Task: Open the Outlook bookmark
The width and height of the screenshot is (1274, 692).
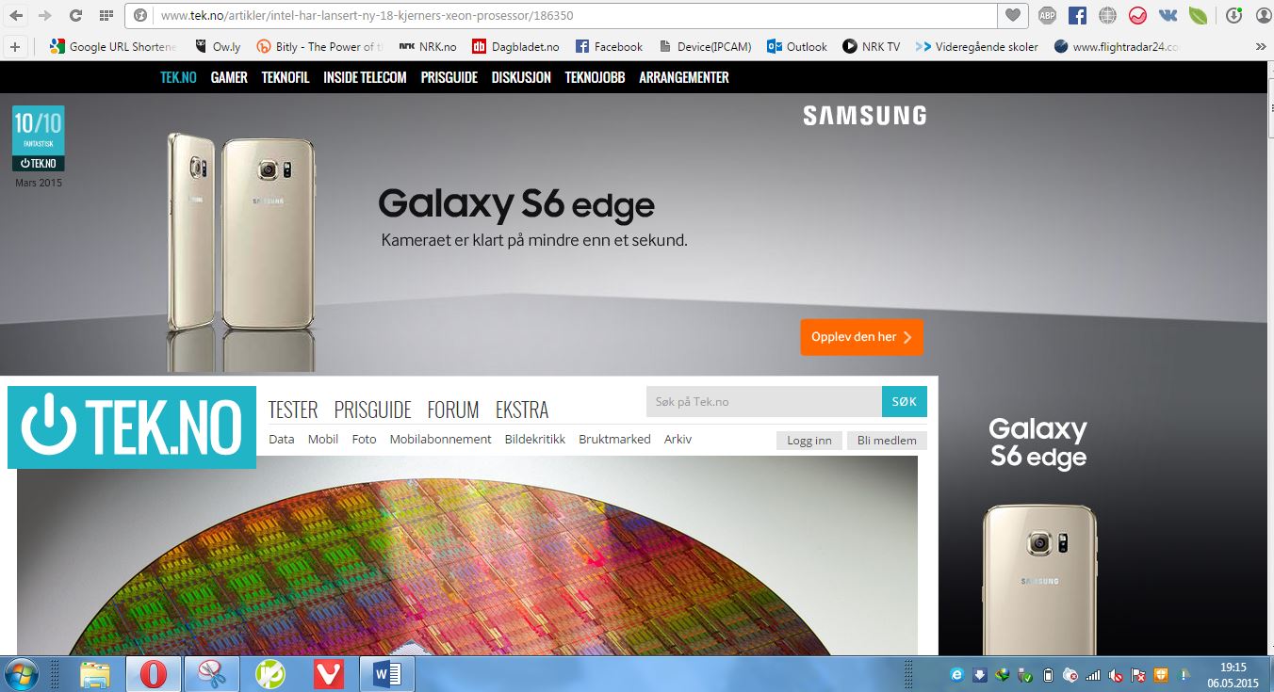Action: point(797,46)
